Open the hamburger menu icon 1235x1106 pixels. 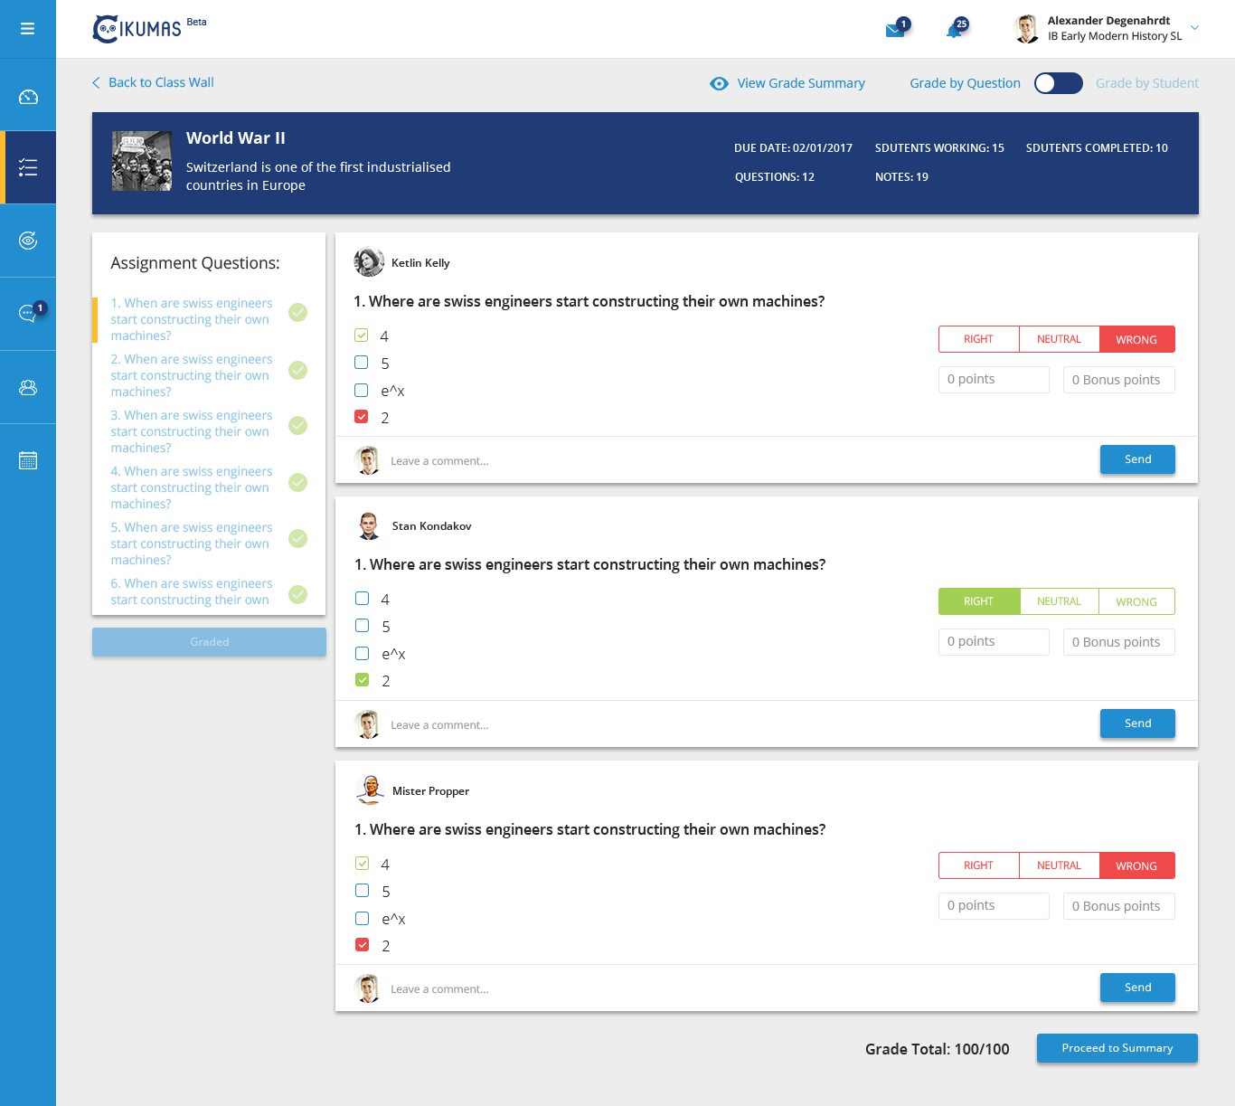click(28, 29)
